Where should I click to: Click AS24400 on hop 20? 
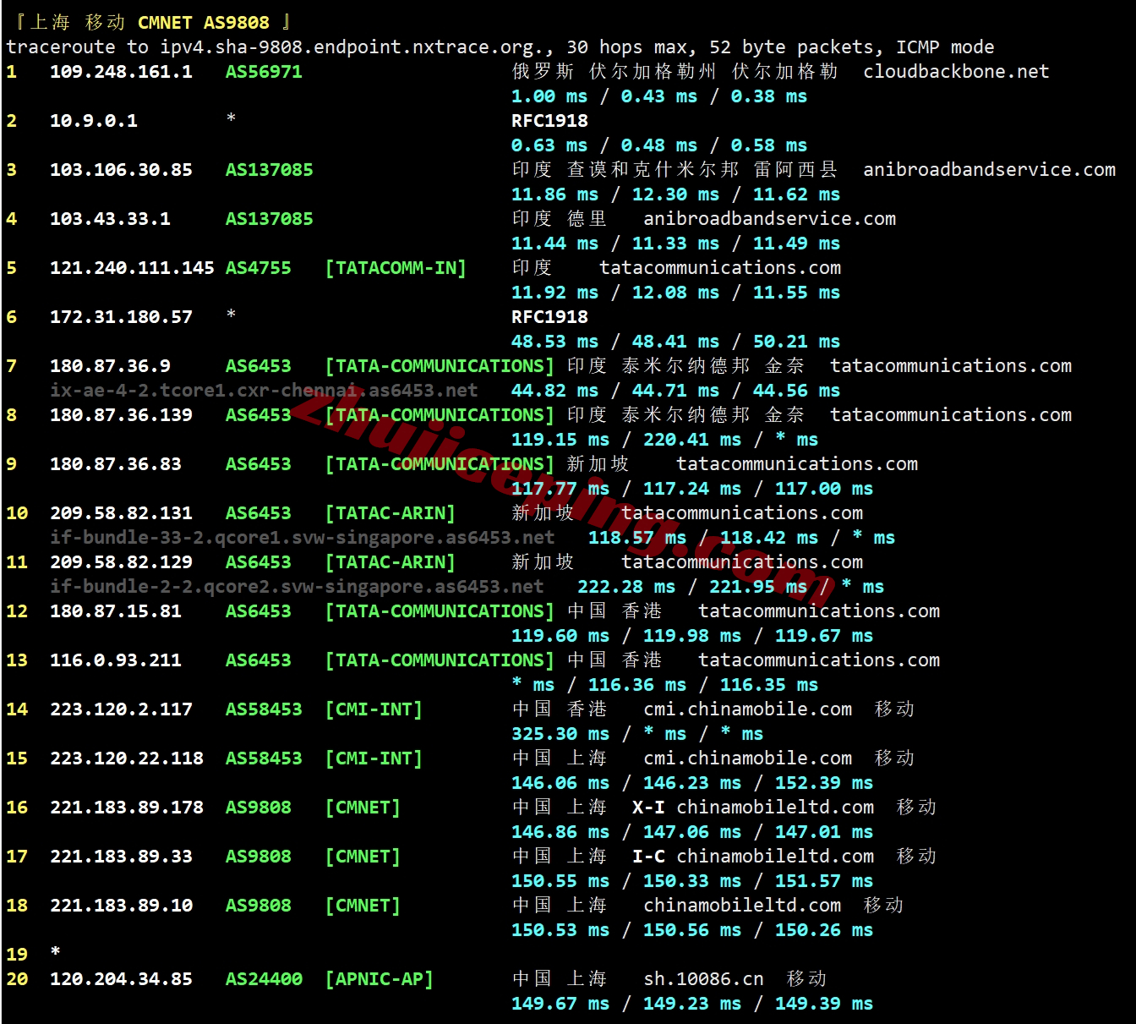click(264, 979)
